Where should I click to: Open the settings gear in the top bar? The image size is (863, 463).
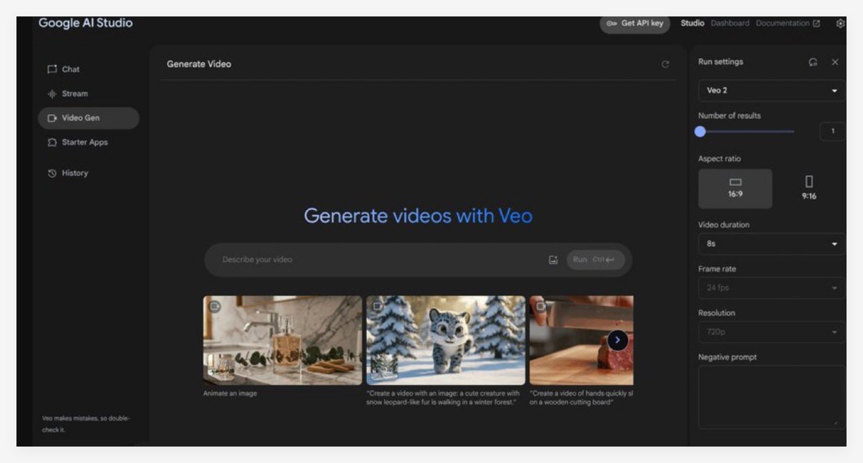839,23
